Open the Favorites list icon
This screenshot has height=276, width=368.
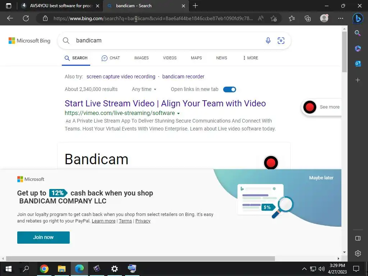(x=292, y=18)
